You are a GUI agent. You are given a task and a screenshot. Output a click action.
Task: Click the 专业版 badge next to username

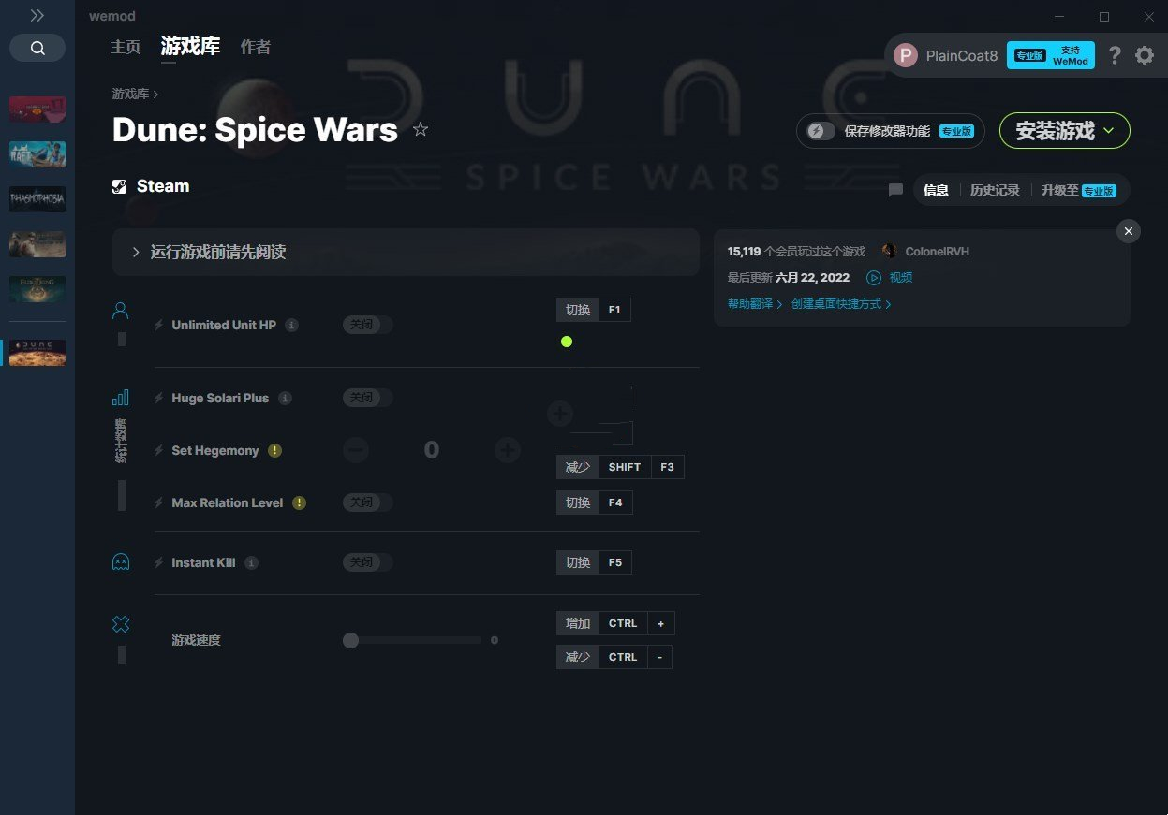click(1029, 55)
